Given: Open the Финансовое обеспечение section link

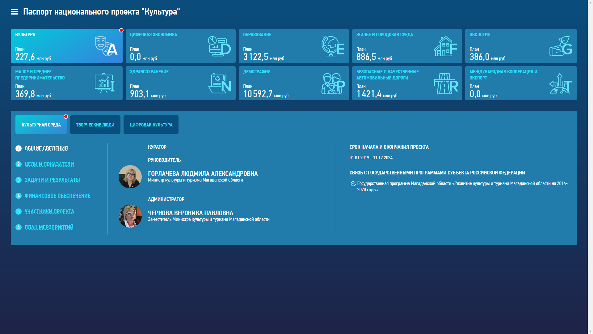Looking at the screenshot, I should pos(57,196).
